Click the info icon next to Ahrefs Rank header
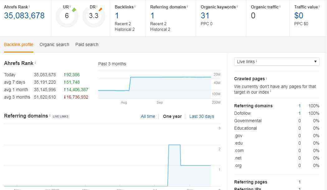 click(x=29, y=6)
